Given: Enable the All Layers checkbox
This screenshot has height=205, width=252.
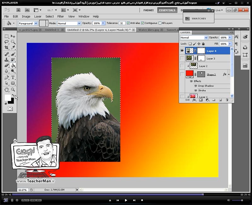Looking at the screenshot, I should coord(160,23).
